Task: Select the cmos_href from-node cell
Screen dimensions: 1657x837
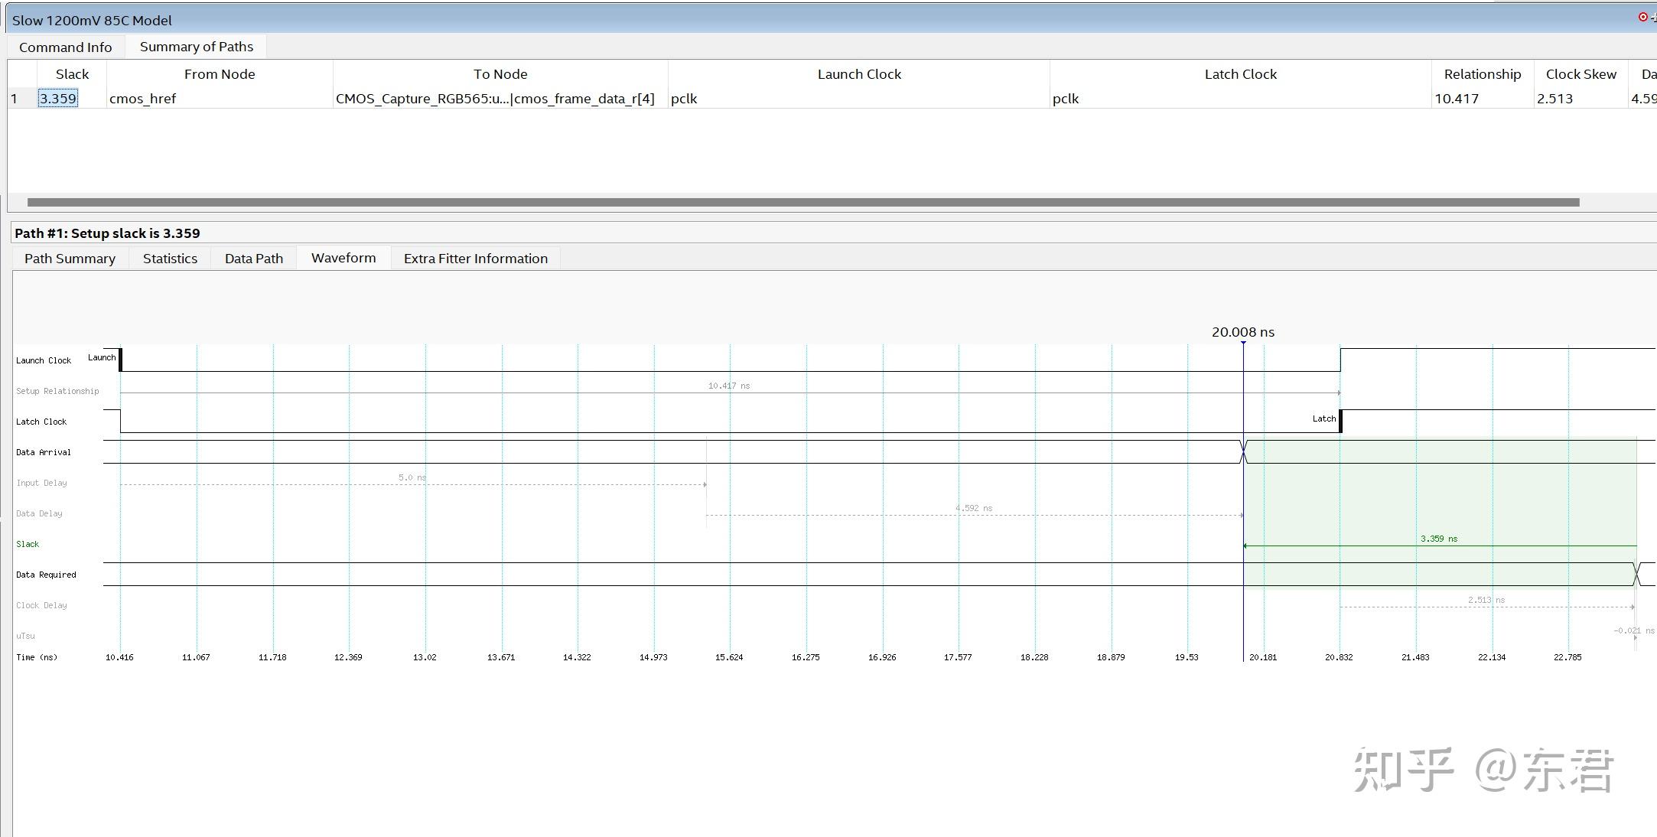Action: tap(143, 99)
